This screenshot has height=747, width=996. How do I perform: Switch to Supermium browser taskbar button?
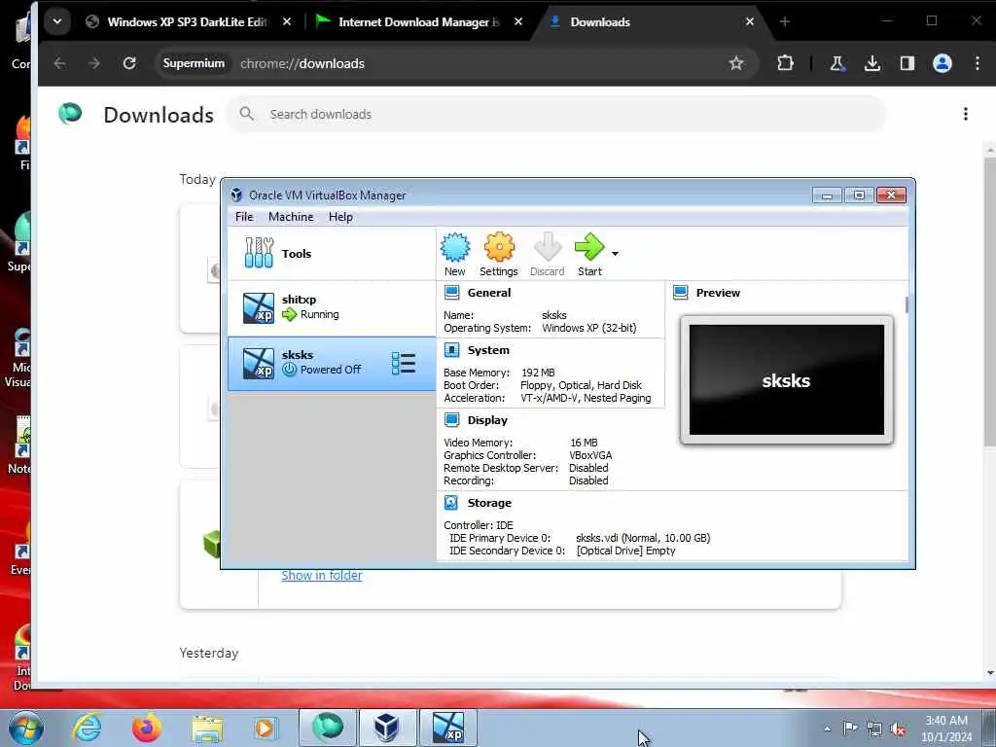click(x=327, y=728)
